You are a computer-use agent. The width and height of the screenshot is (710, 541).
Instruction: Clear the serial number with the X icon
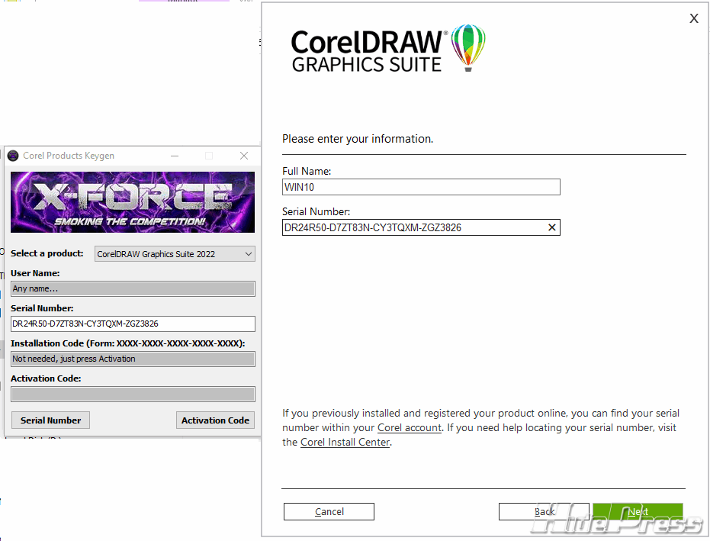(552, 227)
